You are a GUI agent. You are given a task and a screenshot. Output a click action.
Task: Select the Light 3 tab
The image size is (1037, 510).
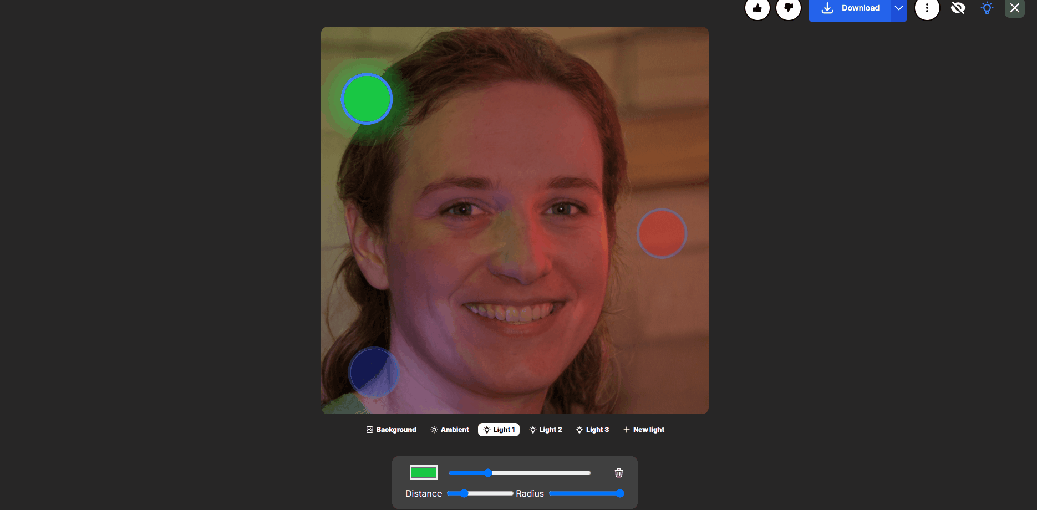pyautogui.click(x=592, y=430)
